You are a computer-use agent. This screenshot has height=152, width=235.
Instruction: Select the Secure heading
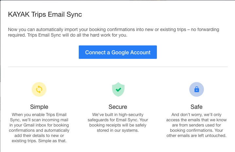(118, 107)
